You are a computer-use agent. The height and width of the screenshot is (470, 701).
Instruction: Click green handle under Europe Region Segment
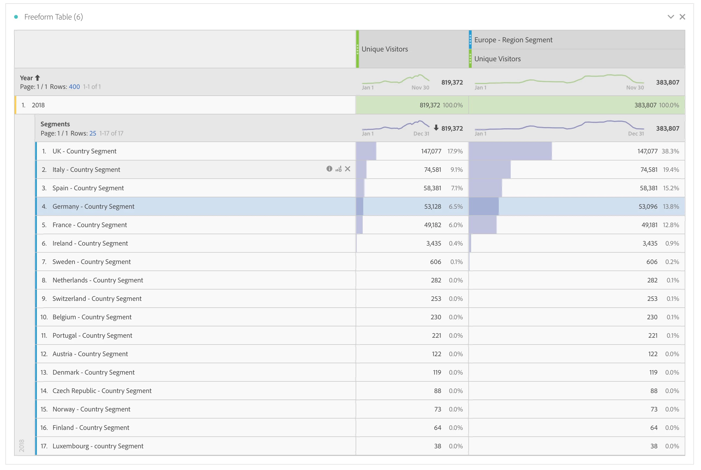470,59
